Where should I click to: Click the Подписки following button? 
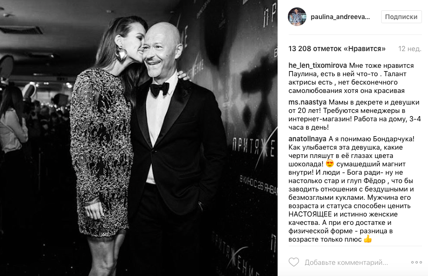click(401, 17)
